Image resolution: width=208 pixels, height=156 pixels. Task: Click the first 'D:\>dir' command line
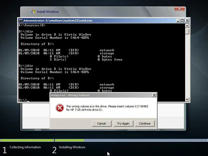(x=26, y=31)
